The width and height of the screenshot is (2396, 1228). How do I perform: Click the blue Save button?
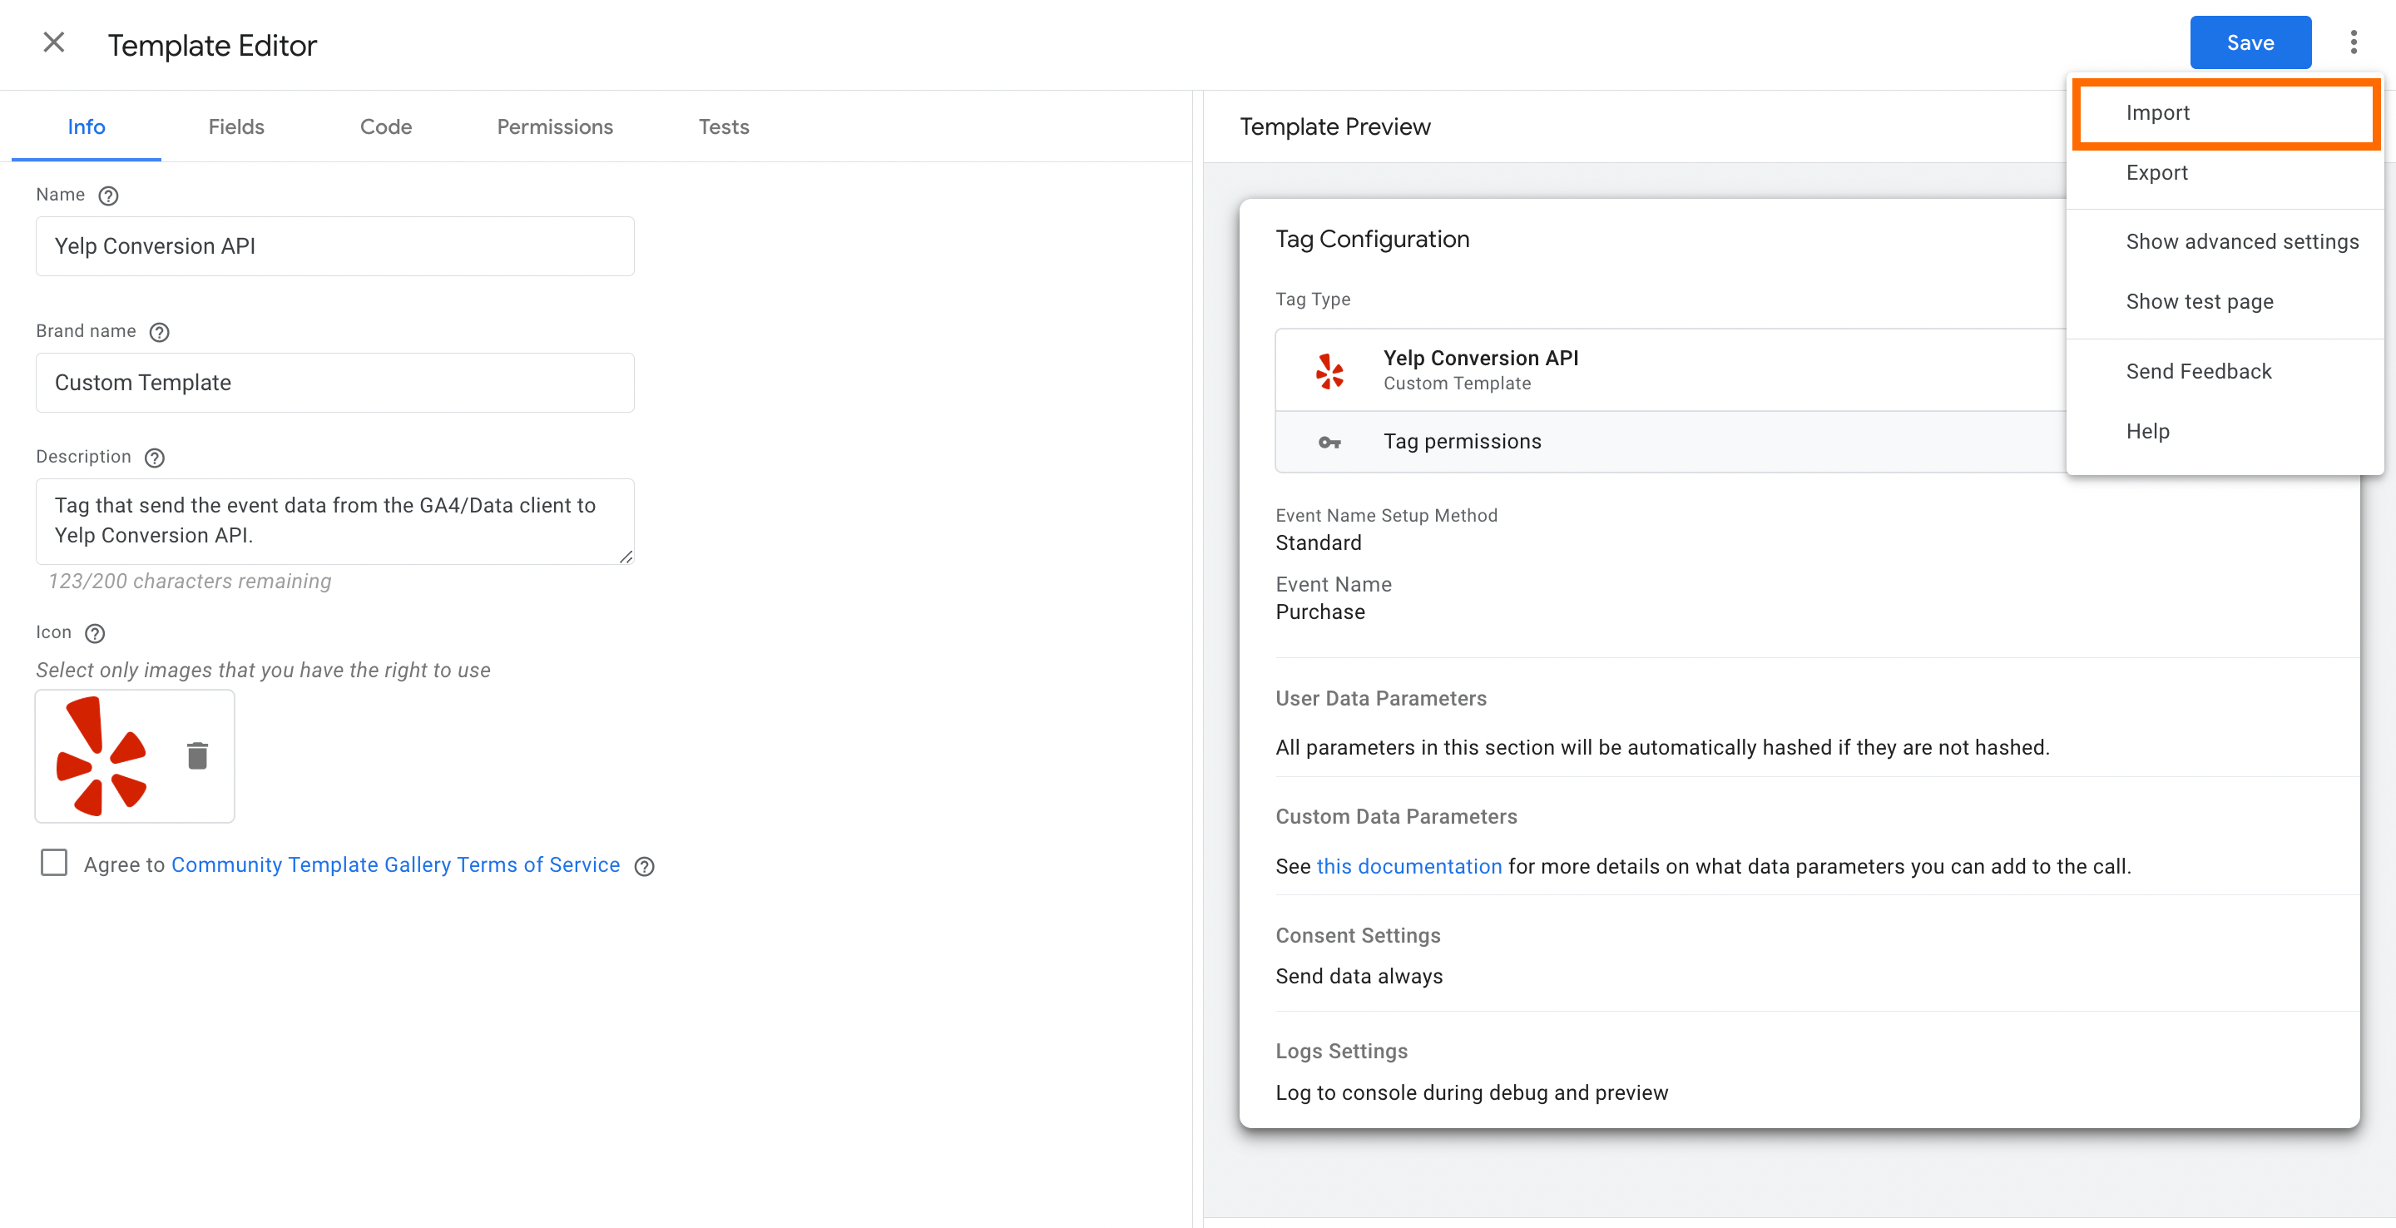[2250, 42]
